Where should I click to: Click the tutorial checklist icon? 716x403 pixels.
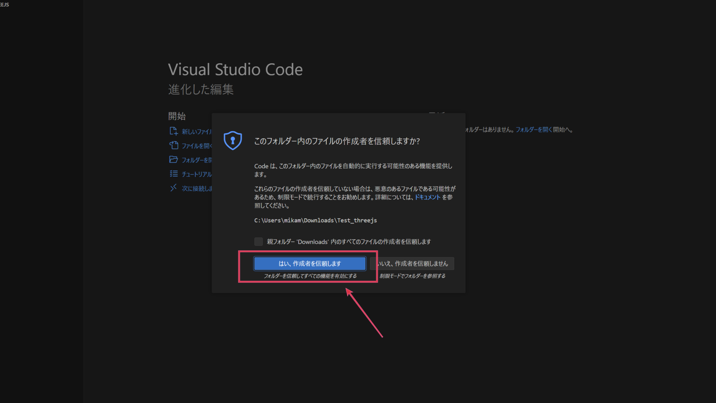(x=173, y=174)
